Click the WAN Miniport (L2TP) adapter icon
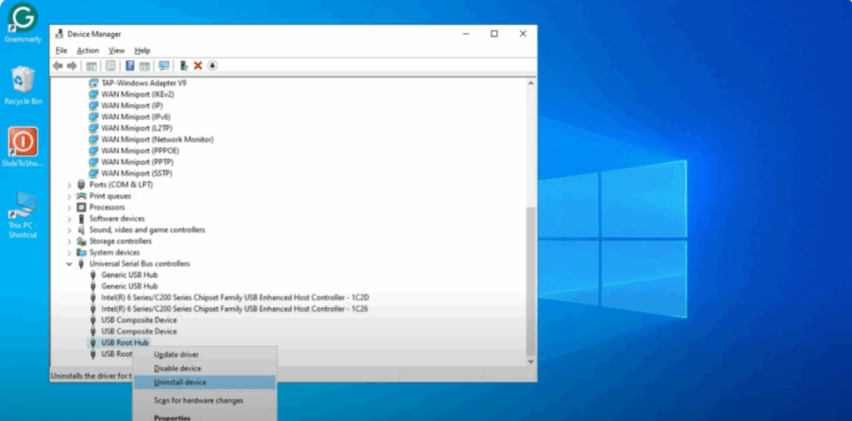Image resolution: width=852 pixels, height=421 pixels. (x=93, y=128)
